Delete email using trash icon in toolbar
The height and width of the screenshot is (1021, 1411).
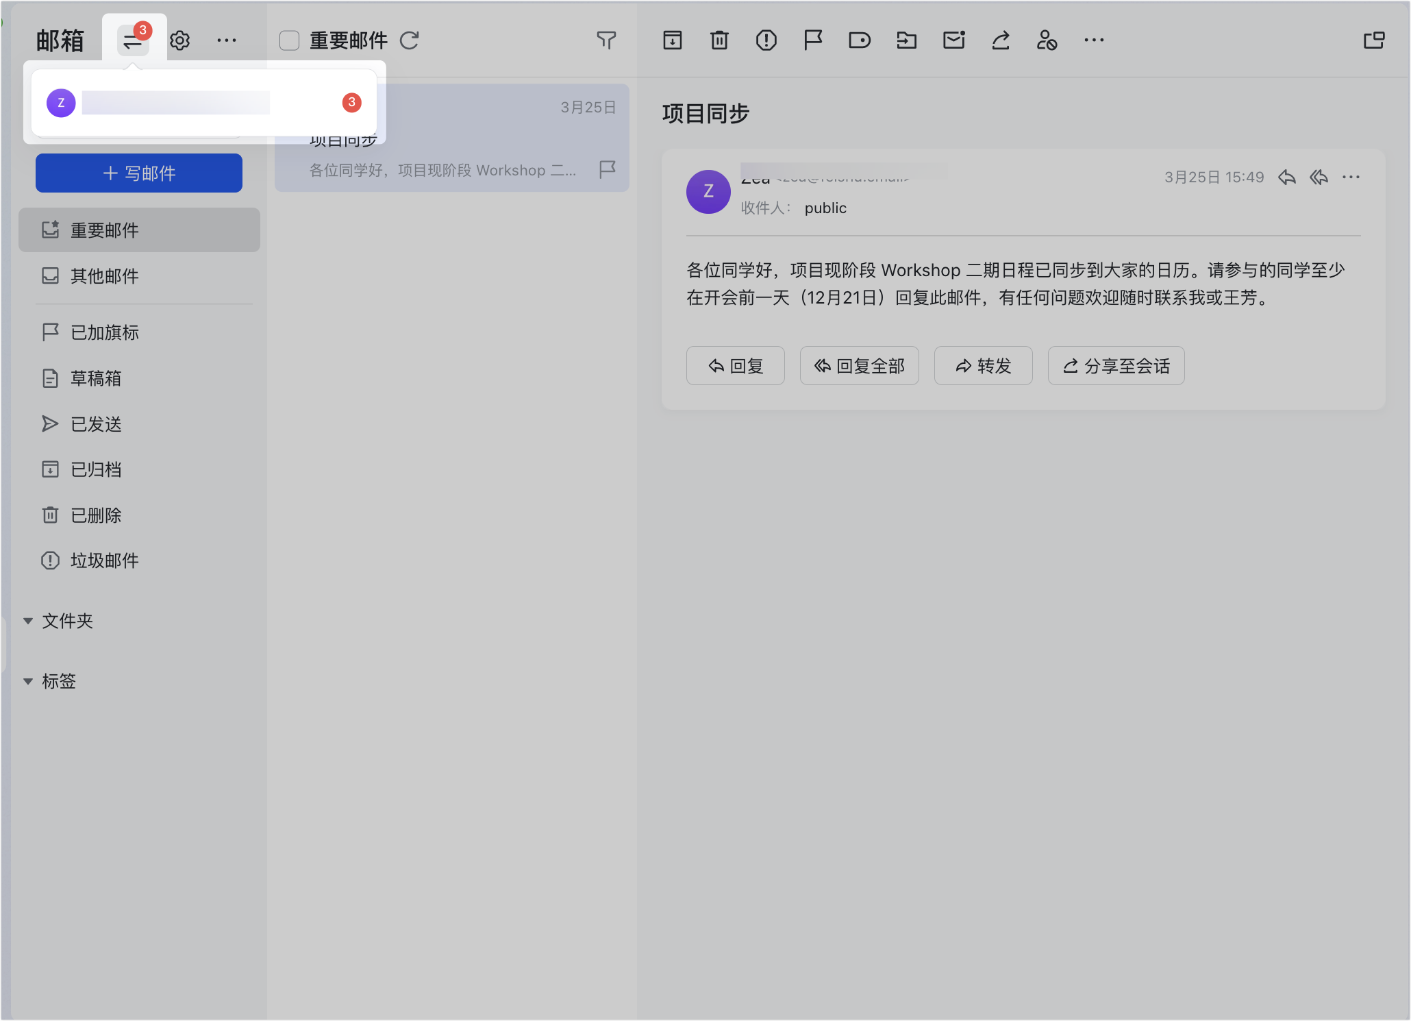point(719,40)
